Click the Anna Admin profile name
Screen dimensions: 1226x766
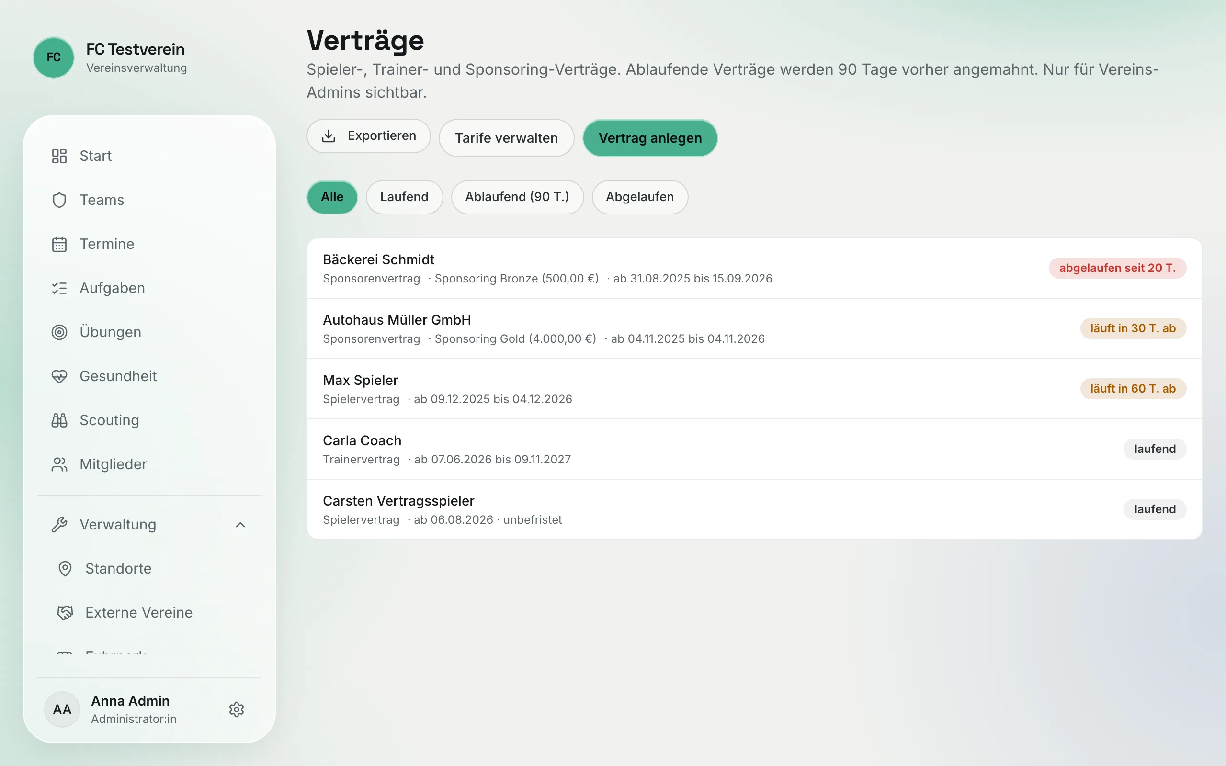130,701
